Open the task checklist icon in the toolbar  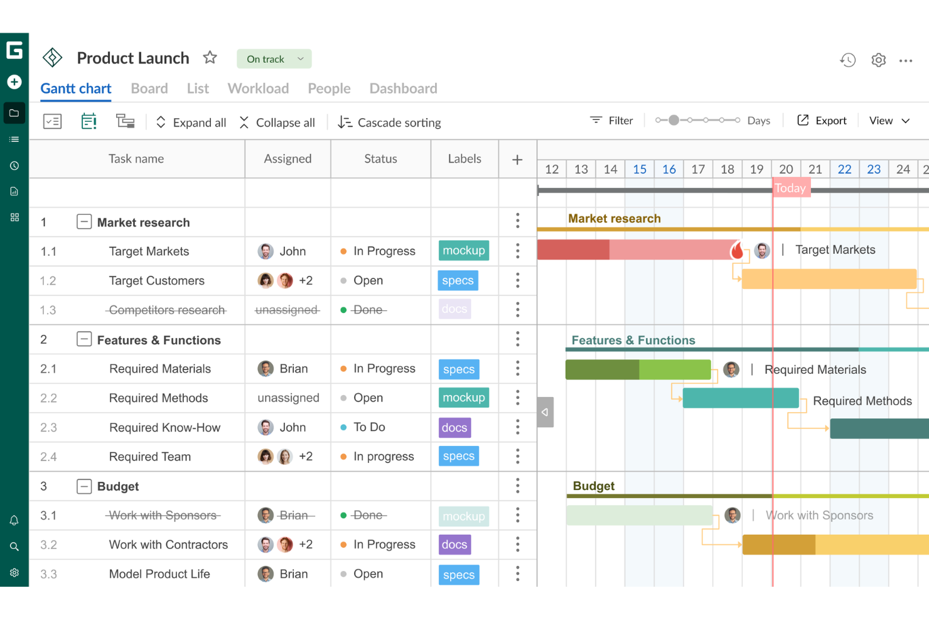click(x=52, y=121)
